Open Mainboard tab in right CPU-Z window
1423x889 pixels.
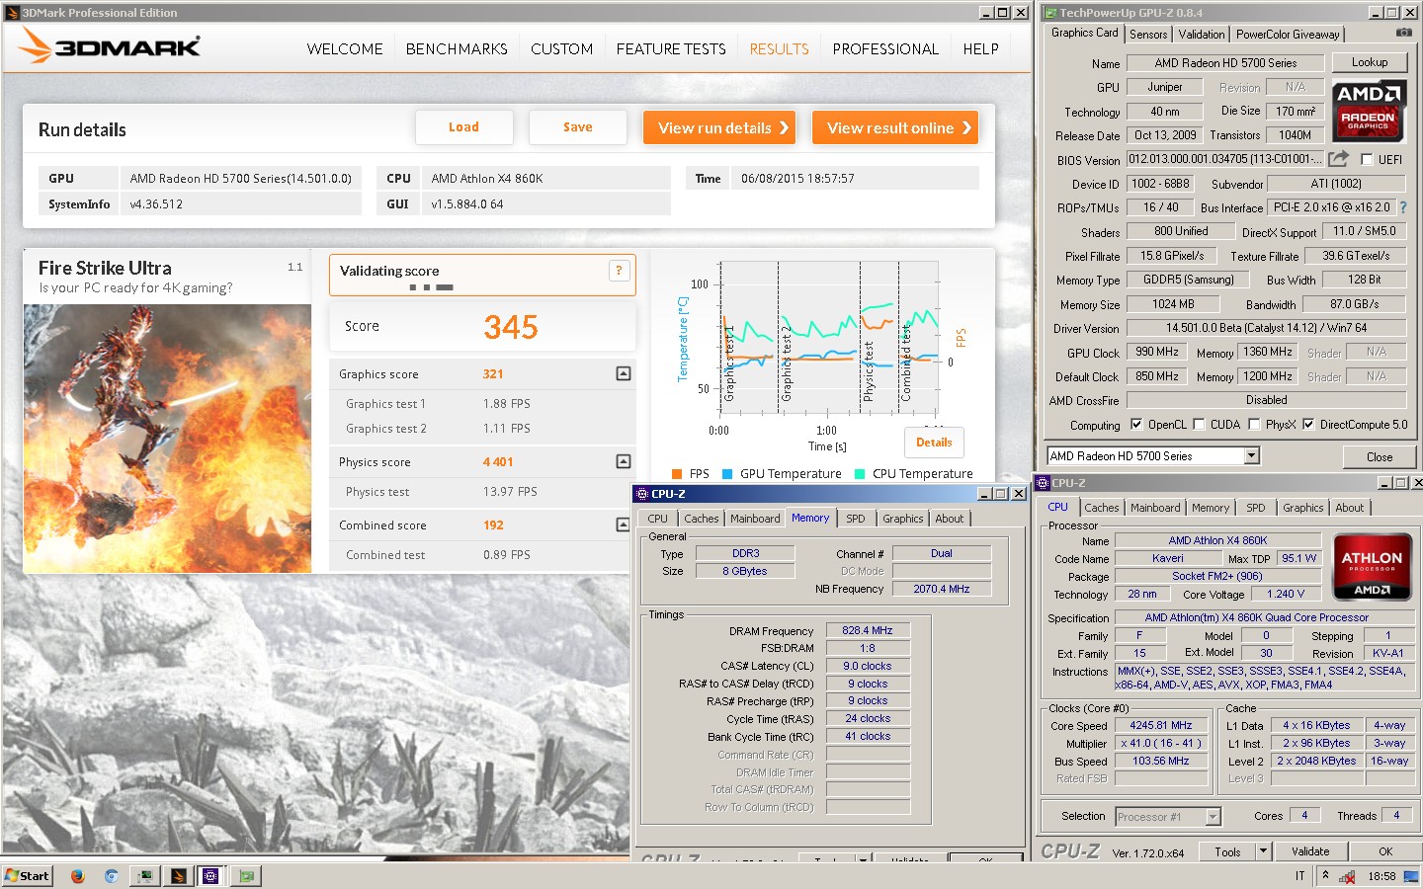tap(1155, 508)
